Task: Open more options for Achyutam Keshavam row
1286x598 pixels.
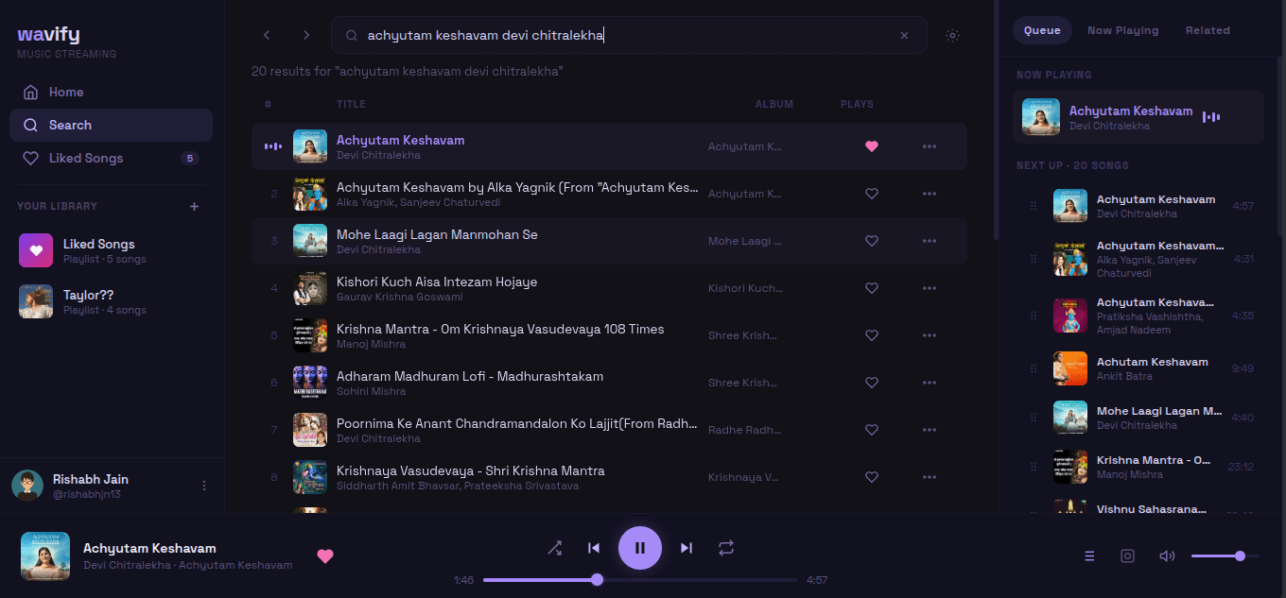Action: point(930,146)
